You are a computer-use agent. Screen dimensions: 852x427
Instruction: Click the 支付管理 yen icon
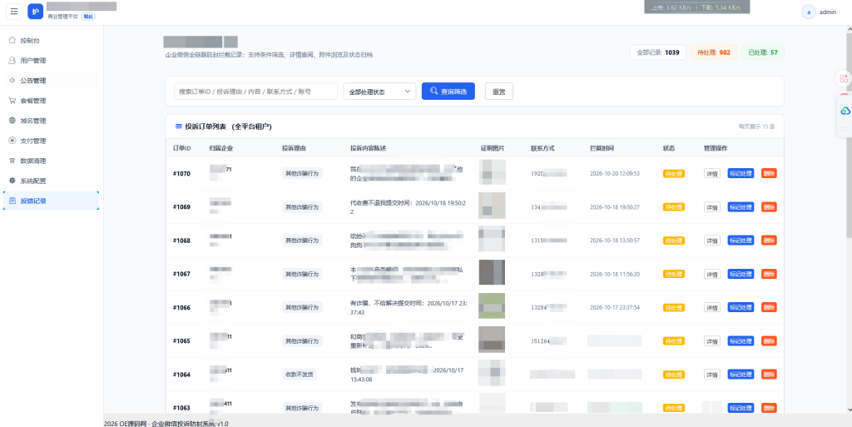point(12,141)
